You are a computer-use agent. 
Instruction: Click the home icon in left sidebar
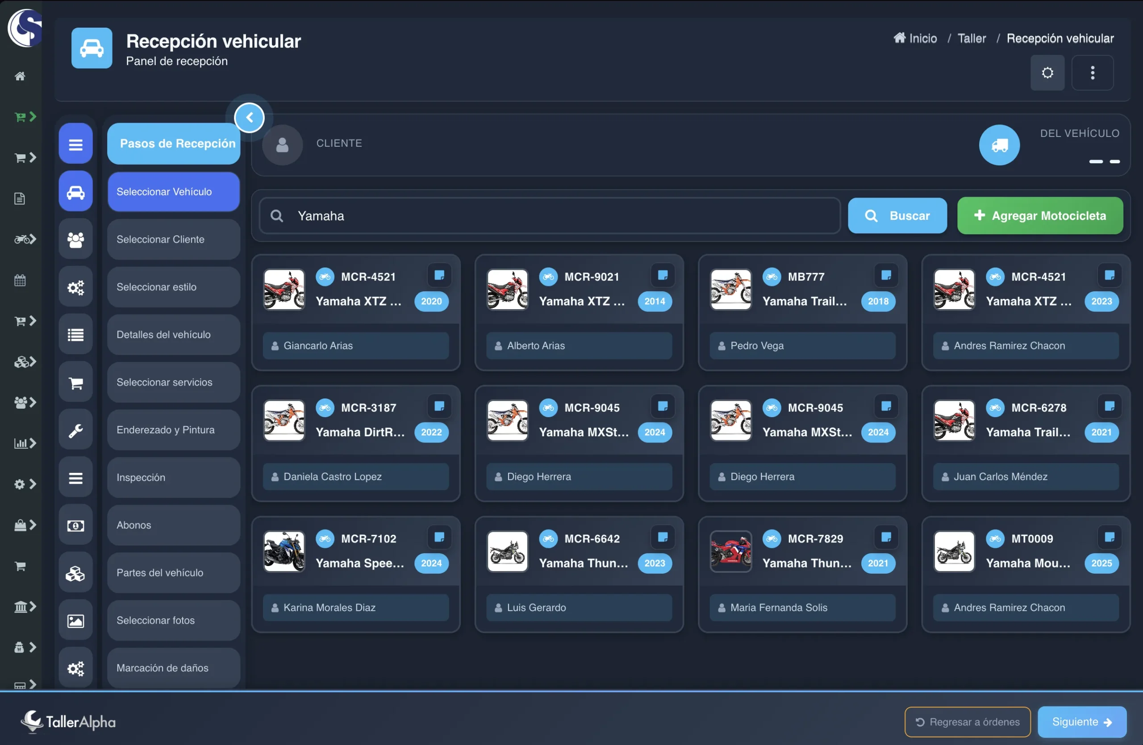pos(20,76)
